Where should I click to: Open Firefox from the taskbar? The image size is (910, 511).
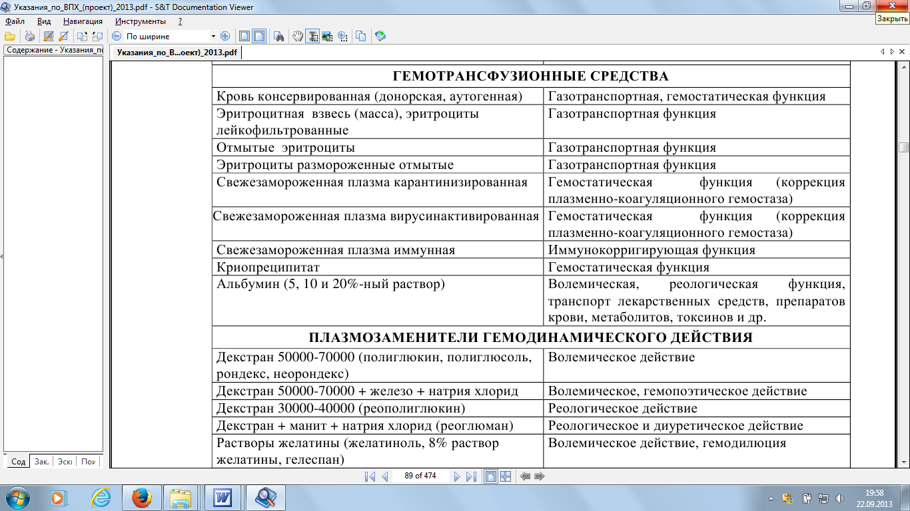142,497
